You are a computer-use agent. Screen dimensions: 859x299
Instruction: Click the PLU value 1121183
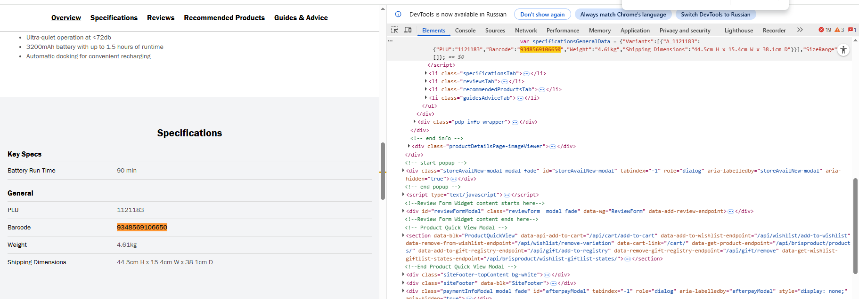pyautogui.click(x=131, y=210)
